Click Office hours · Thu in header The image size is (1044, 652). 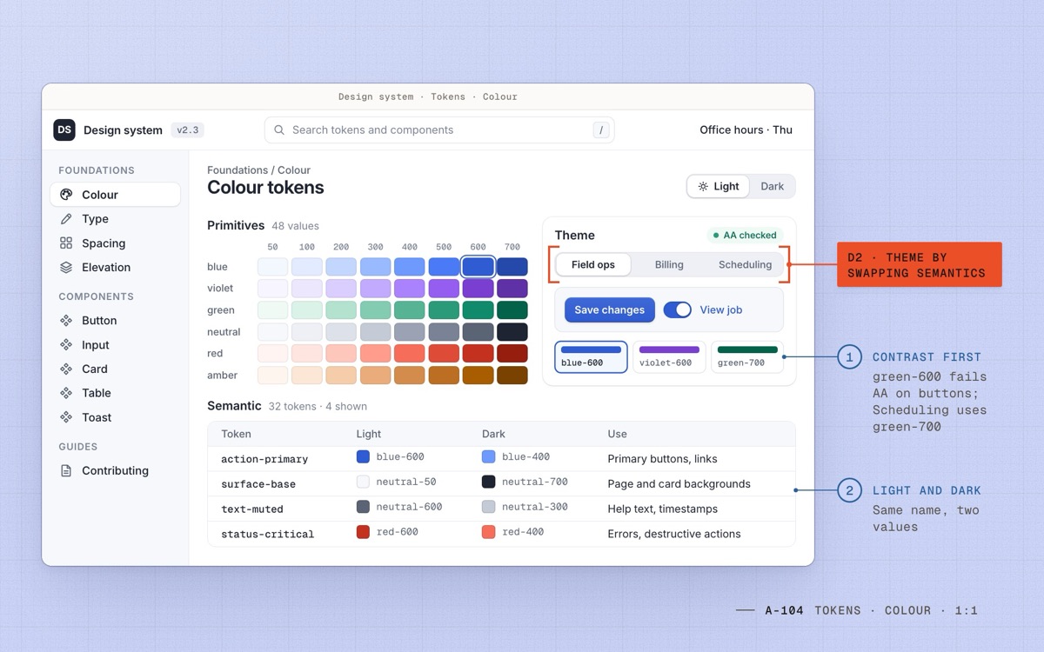746,130
